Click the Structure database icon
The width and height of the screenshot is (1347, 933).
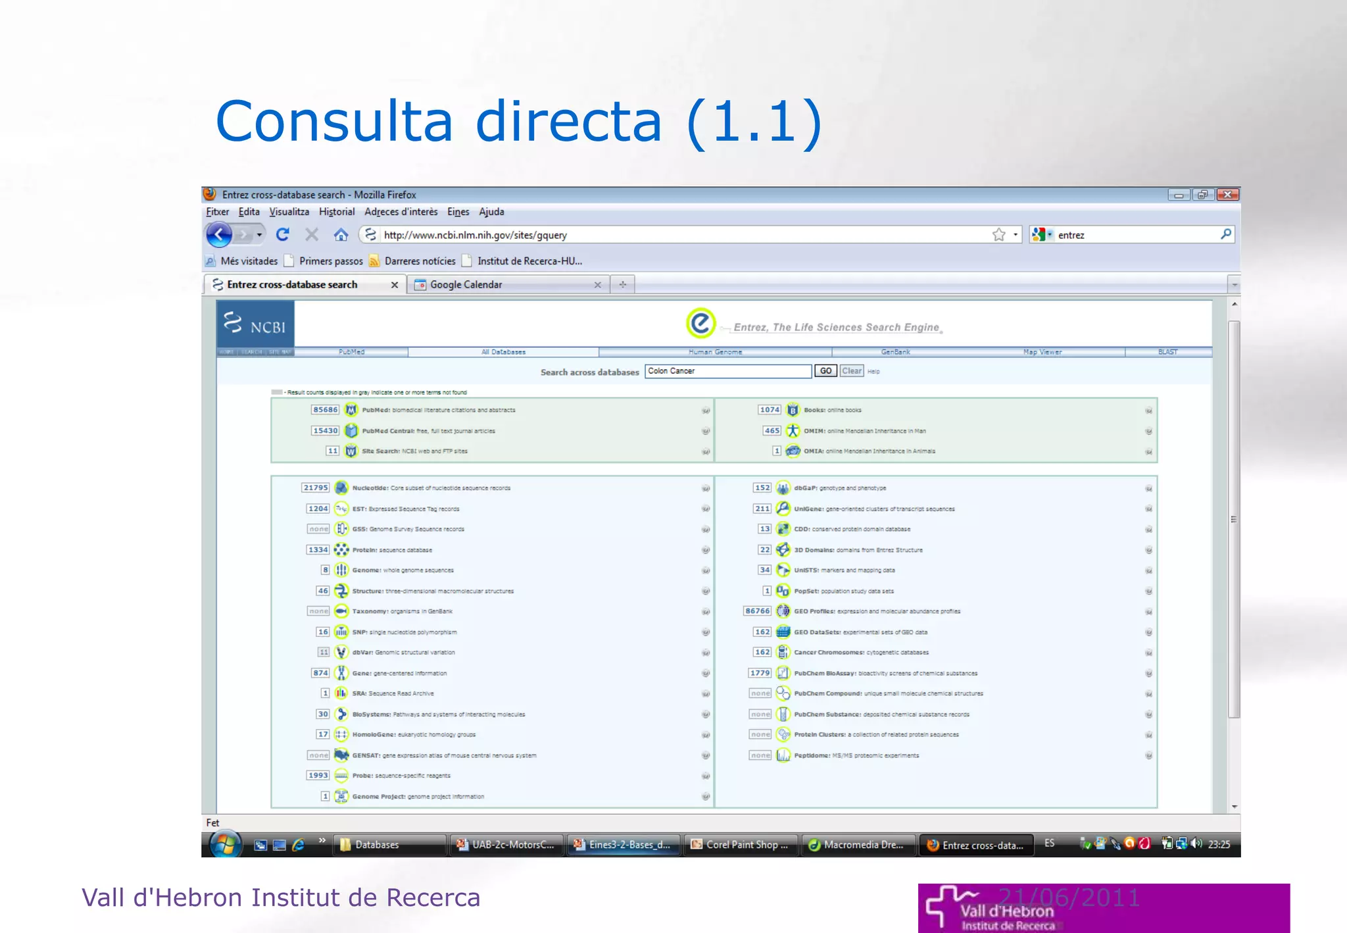click(x=341, y=591)
